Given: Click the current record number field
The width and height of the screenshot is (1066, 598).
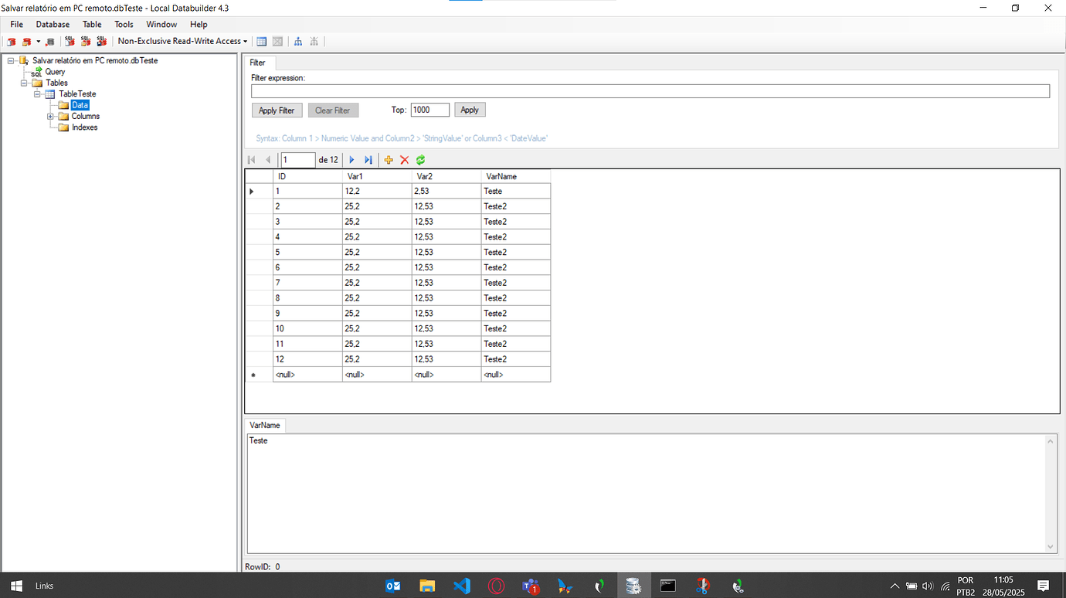Looking at the screenshot, I should click(298, 160).
